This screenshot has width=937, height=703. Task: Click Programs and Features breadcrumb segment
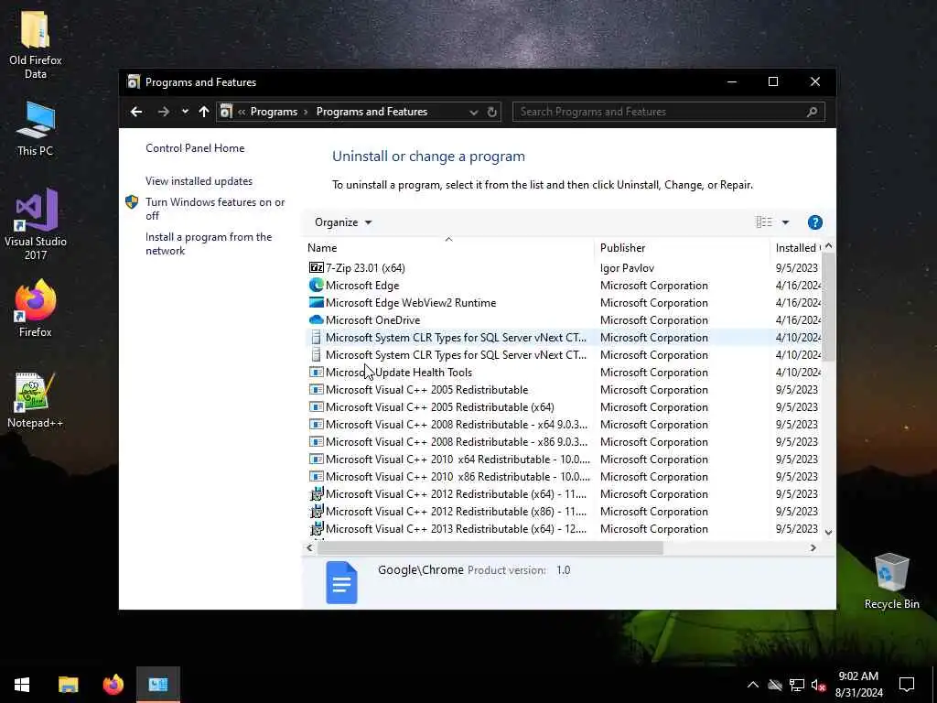(372, 112)
